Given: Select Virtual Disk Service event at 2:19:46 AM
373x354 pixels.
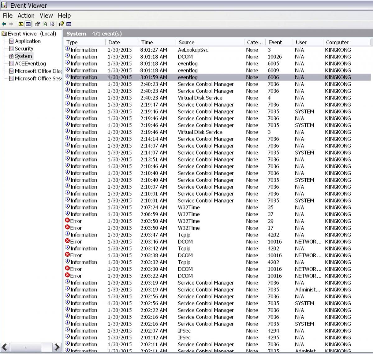Looking at the screenshot, I should pos(217,132).
